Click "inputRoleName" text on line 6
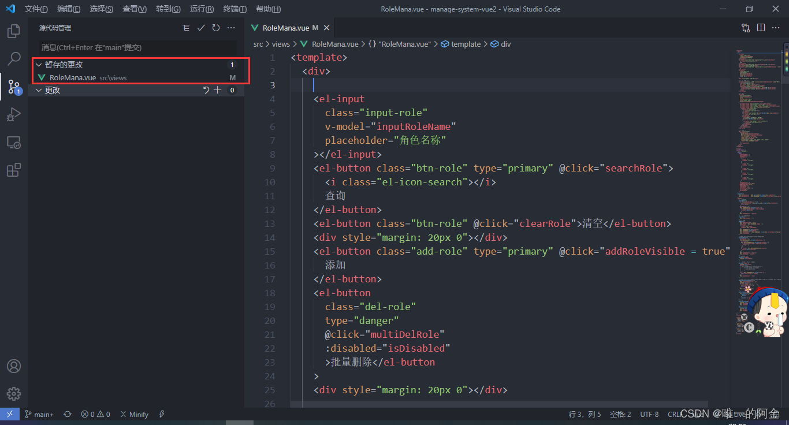Image resolution: width=789 pixels, height=425 pixels. click(x=413, y=126)
